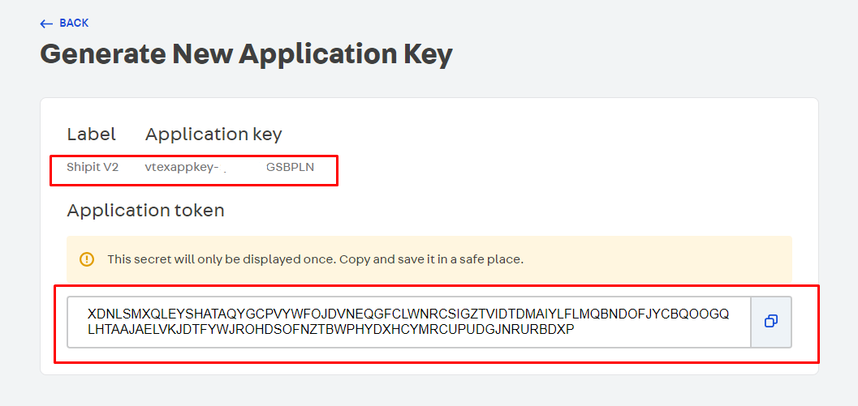Select the Application key column header

[x=213, y=135]
